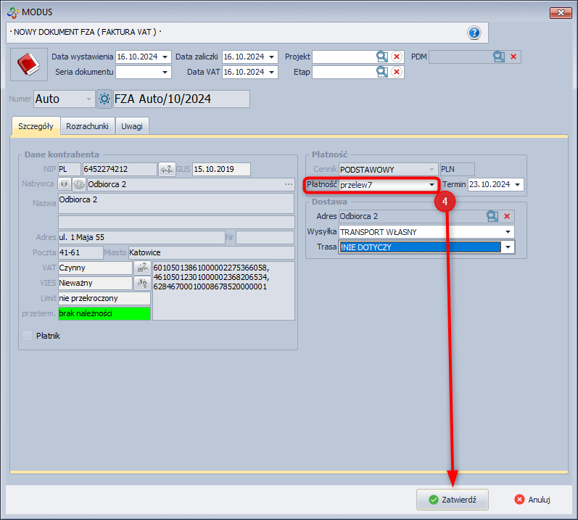Clear the Etap field with the red X
Screen dimensions: 578x520
click(397, 72)
